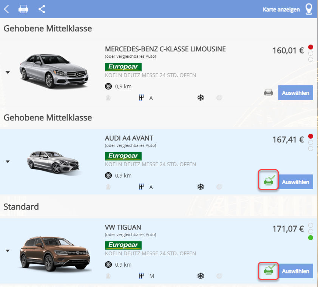Click greyed winter tyre icon on VW Tiguan offer
318x287 pixels.
click(x=219, y=276)
